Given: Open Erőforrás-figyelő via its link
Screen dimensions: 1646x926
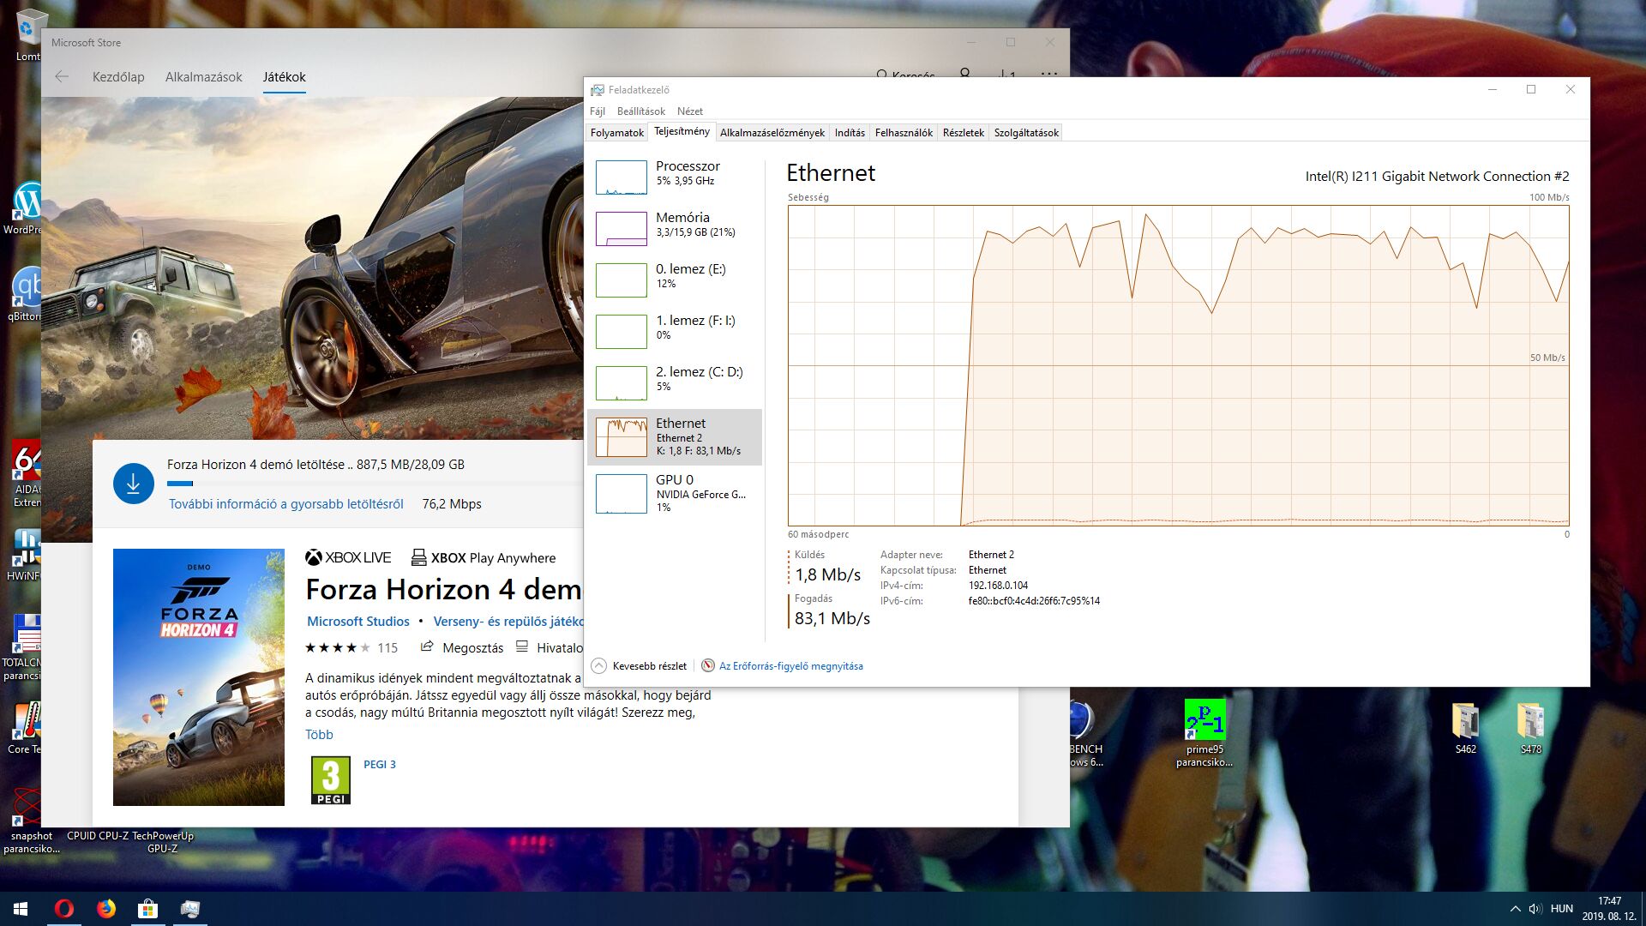Looking at the screenshot, I should pyautogui.click(x=790, y=666).
